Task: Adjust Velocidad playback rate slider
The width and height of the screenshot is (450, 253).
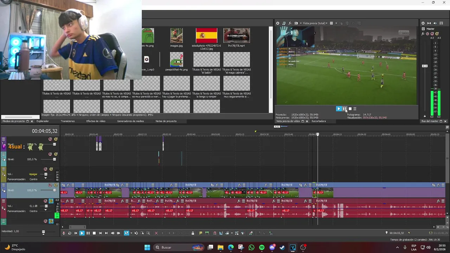Action: 43,232
